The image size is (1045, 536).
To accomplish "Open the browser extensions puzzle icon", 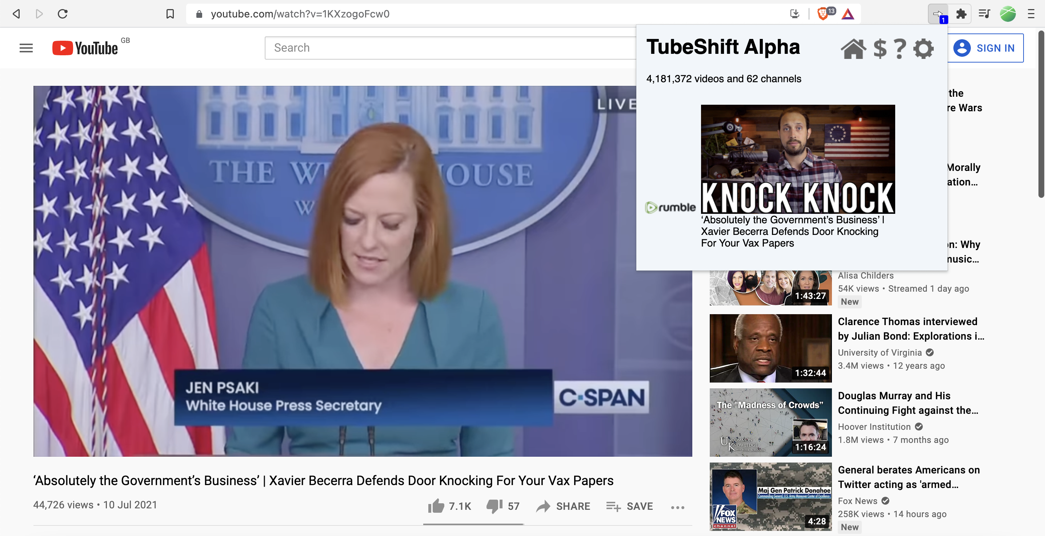I will tap(961, 14).
